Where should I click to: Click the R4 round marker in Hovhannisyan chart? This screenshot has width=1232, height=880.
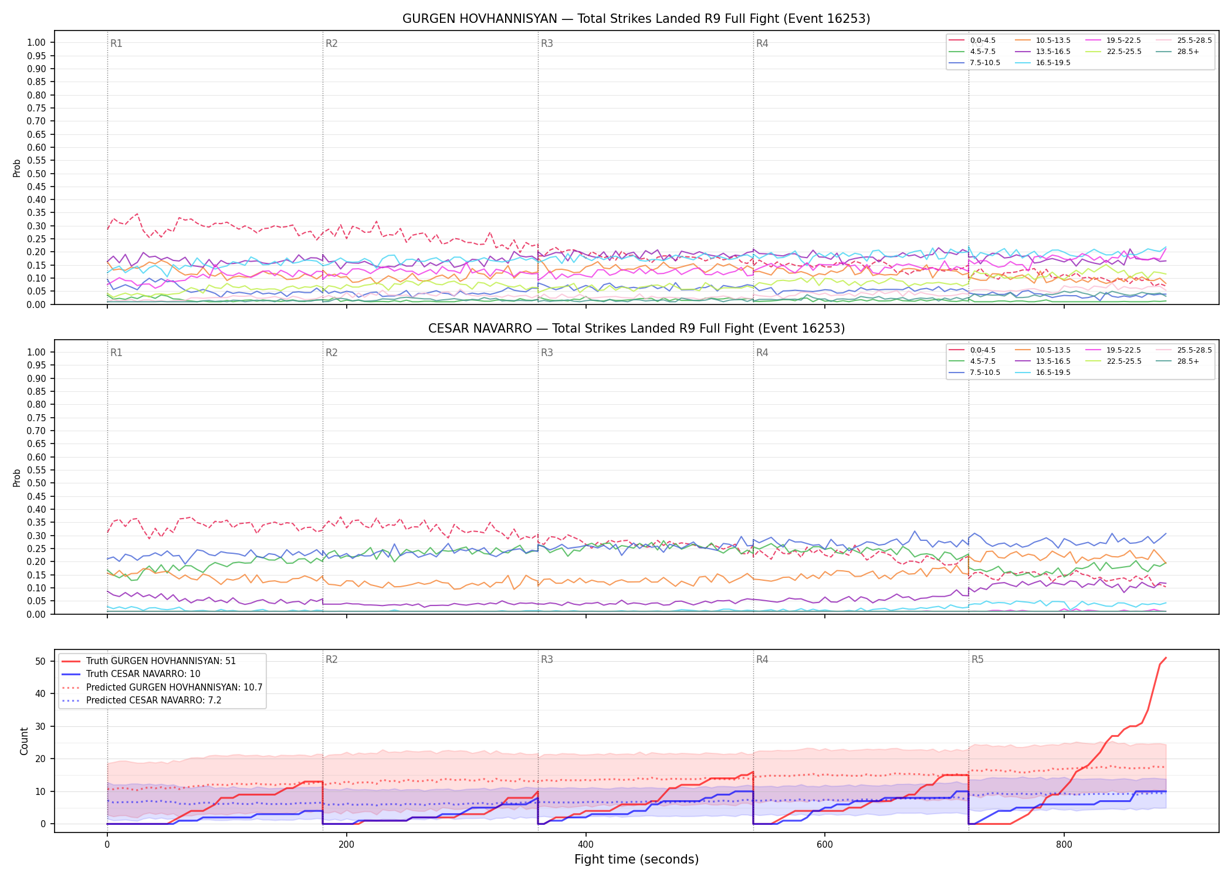pos(762,44)
